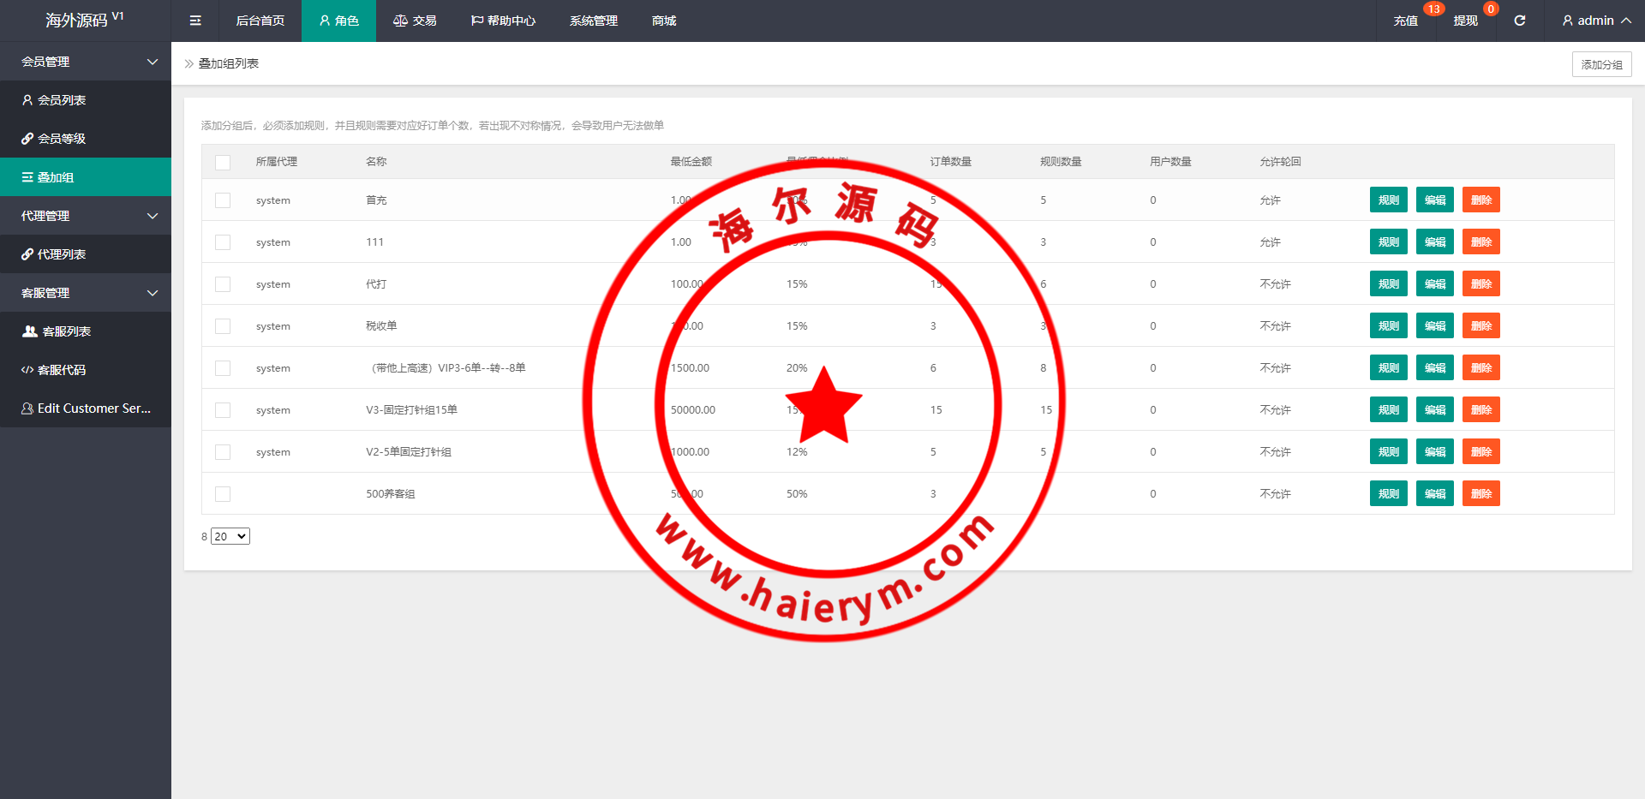The image size is (1645, 799).
Task: Toggle the select-all checkbox in table header
Action: [x=223, y=162]
